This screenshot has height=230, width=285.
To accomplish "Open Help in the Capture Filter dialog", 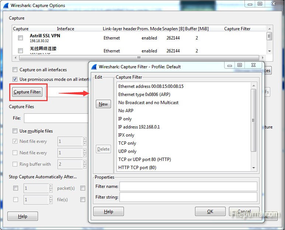I will coord(108,212).
